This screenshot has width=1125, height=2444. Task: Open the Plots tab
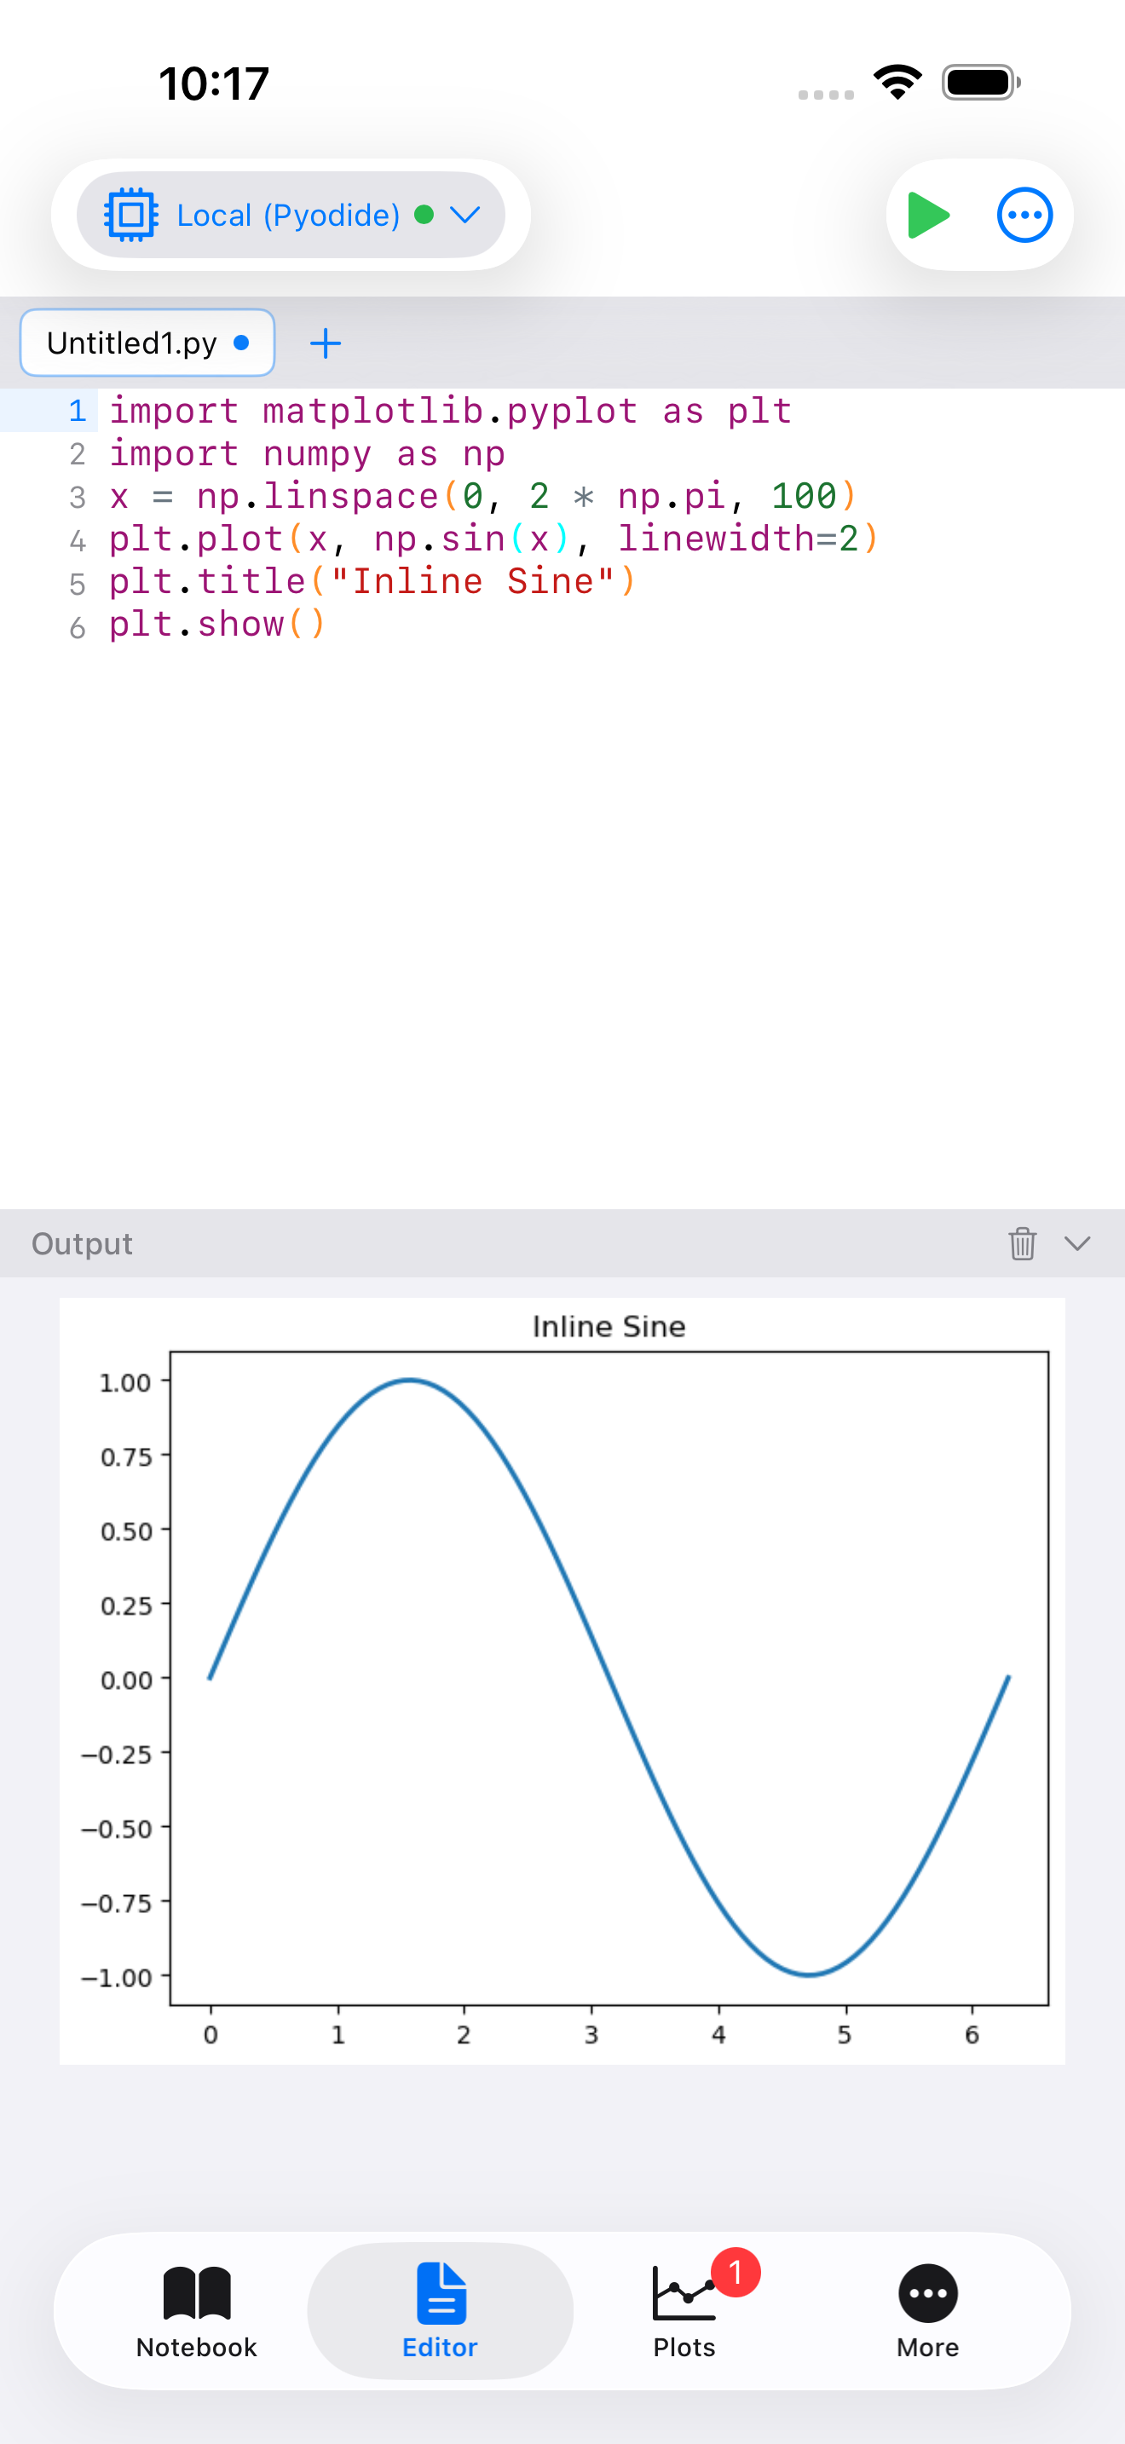(684, 2312)
